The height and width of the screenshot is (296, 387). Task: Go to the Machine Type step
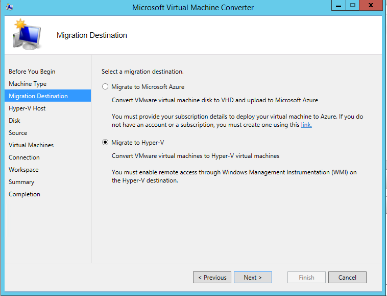(x=28, y=84)
